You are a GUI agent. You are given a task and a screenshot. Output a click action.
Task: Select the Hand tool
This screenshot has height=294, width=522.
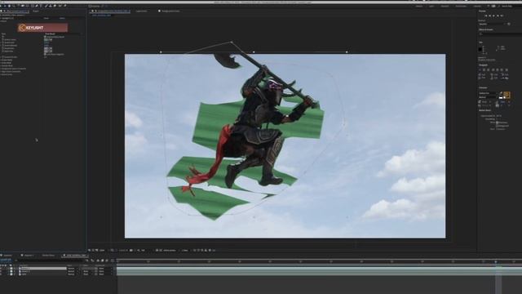(9, 6)
